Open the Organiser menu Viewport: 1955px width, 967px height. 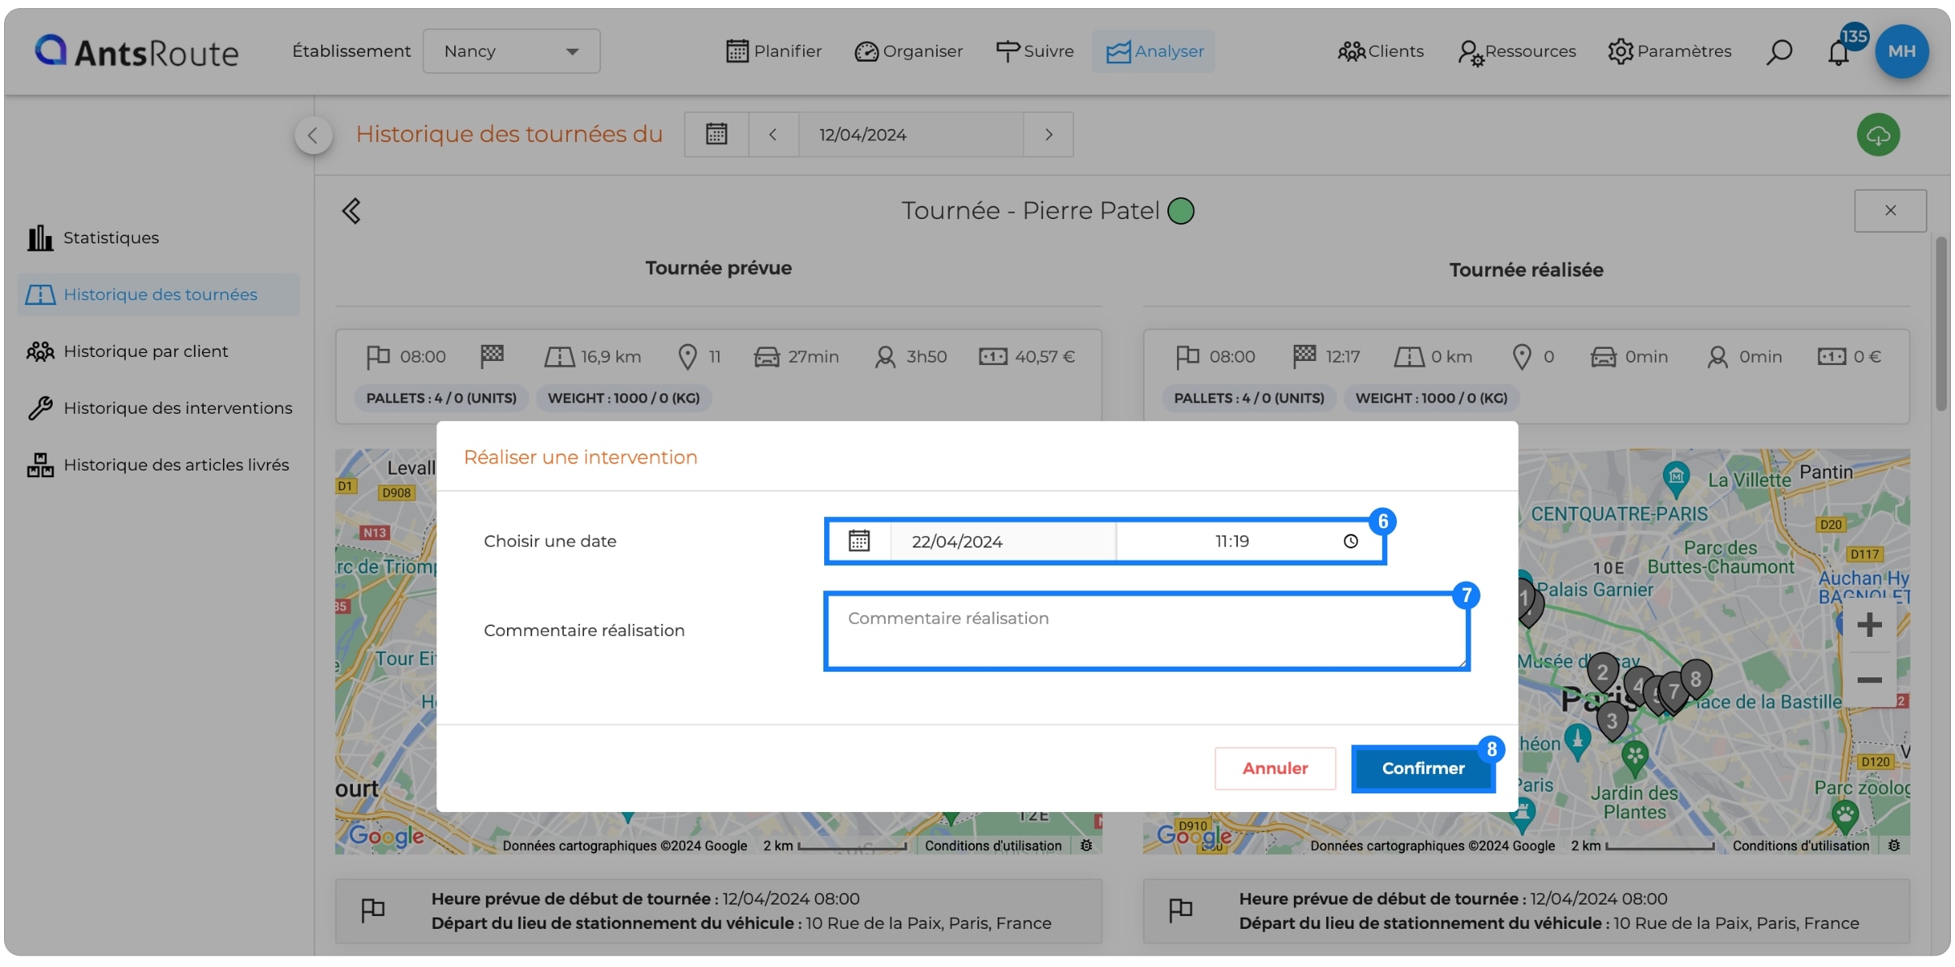coord(909,51)
